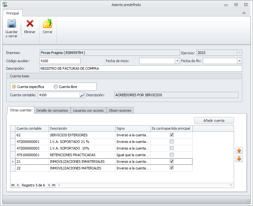
Task: Check contrapartida principal for I.V.A. SOPORTADO 21 %
Action: click(x=172, y=142)
